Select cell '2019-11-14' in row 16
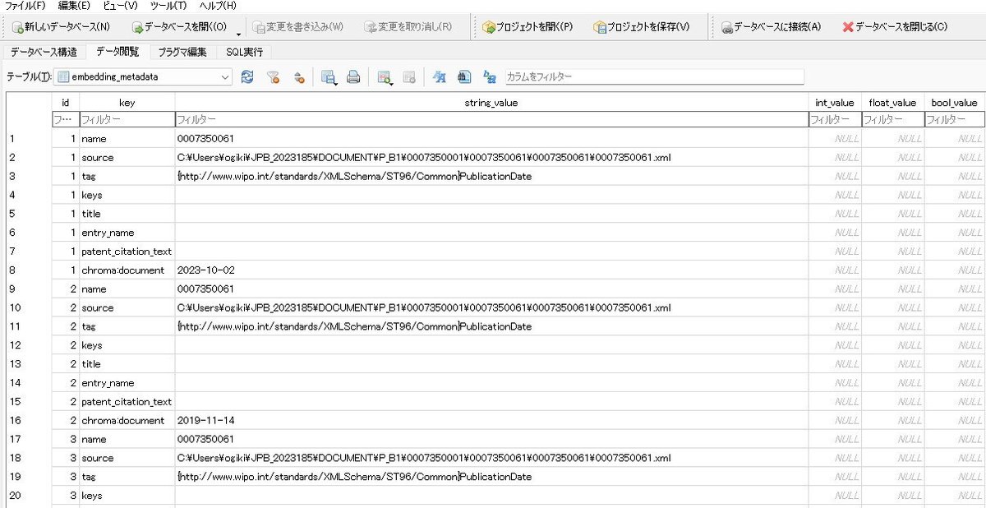The height and width of the screenshot is (508, 986). pos(491,420)
